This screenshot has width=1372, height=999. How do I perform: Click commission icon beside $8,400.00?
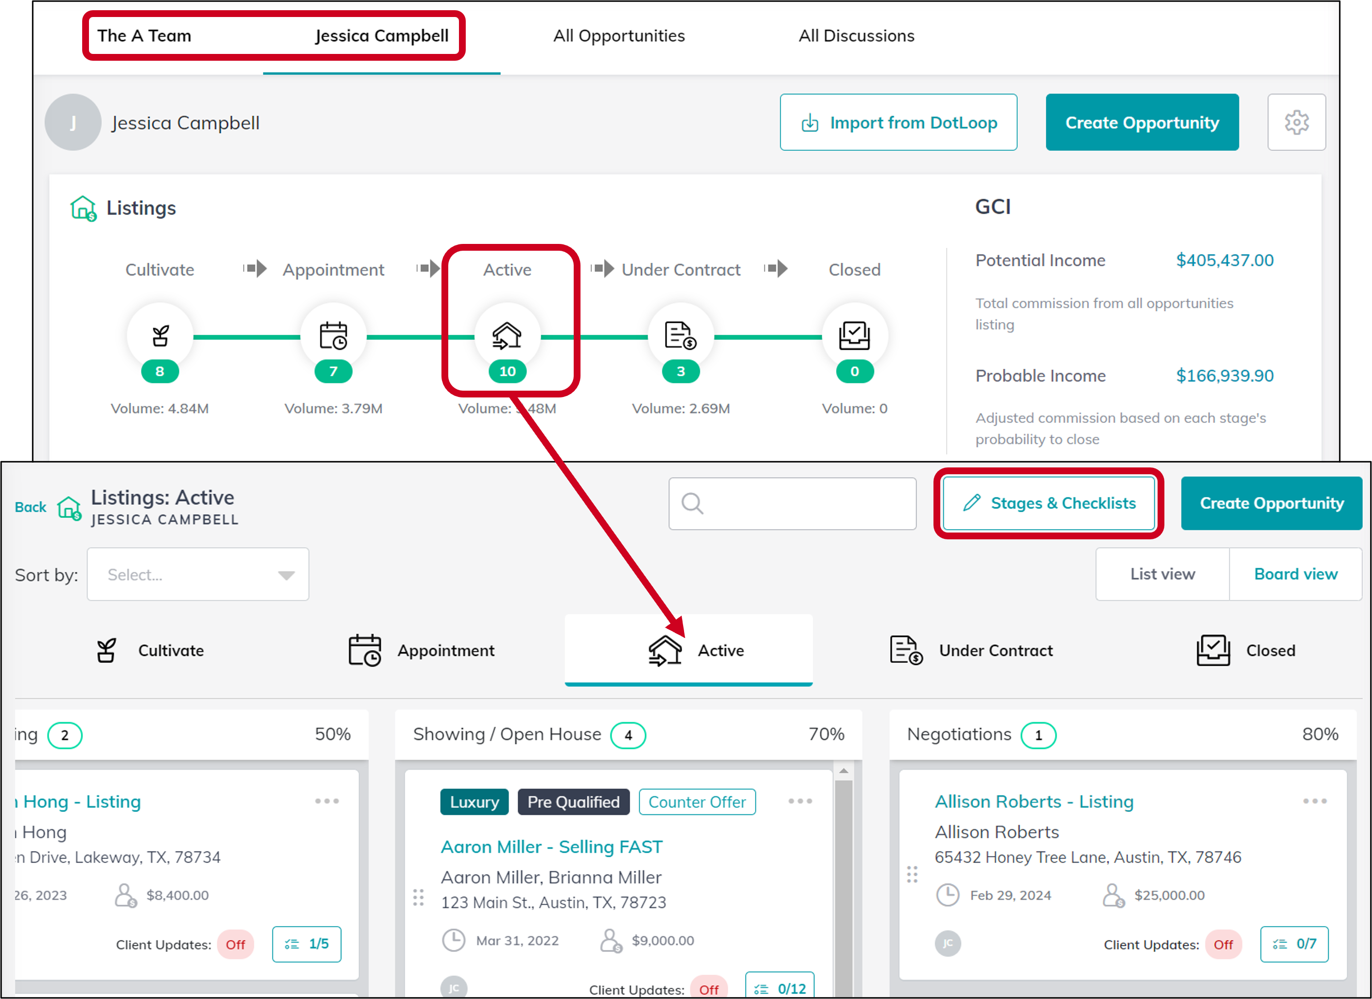click(x=126, y=896)
